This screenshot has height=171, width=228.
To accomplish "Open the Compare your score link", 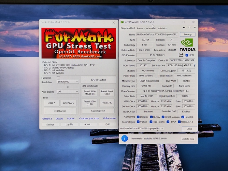I will pos(89,119).
